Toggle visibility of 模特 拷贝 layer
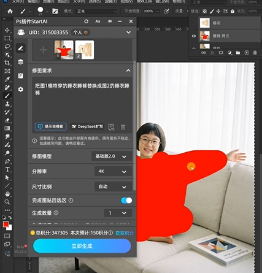 point(194,36)
